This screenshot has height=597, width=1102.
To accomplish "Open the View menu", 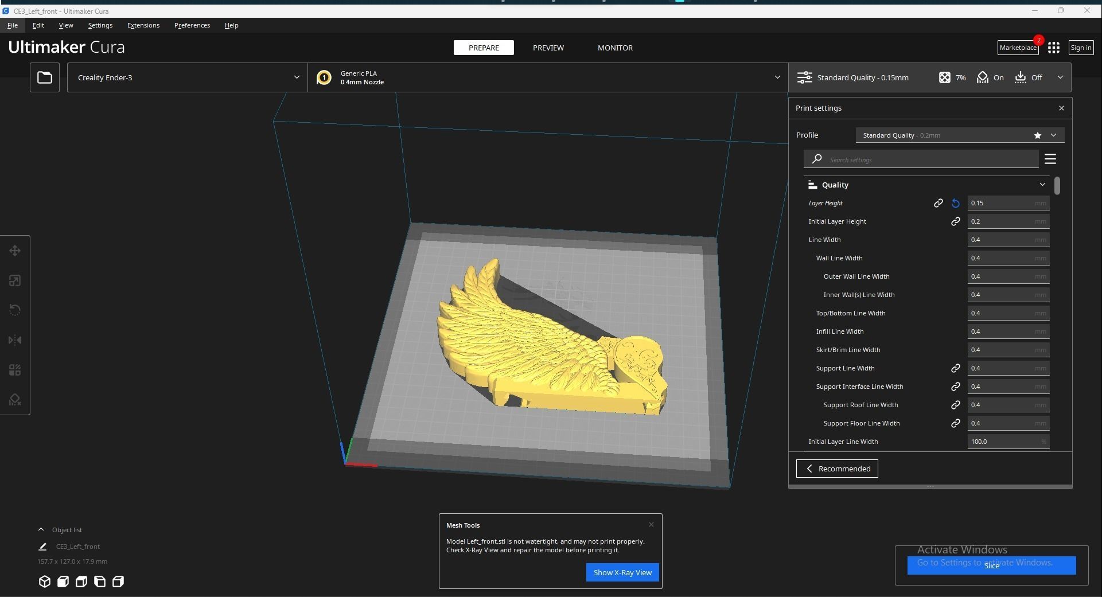I will 66,25.
